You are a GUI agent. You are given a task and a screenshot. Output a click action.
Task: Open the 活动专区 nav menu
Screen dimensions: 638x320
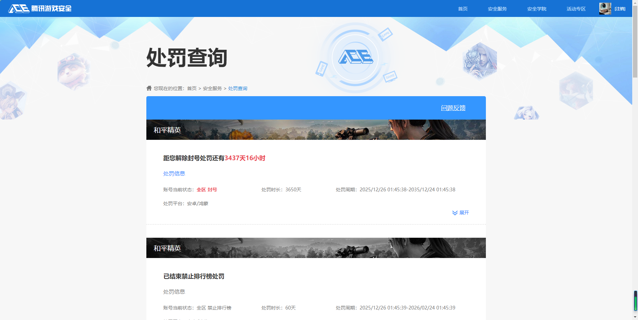click(x=576, y=9)
